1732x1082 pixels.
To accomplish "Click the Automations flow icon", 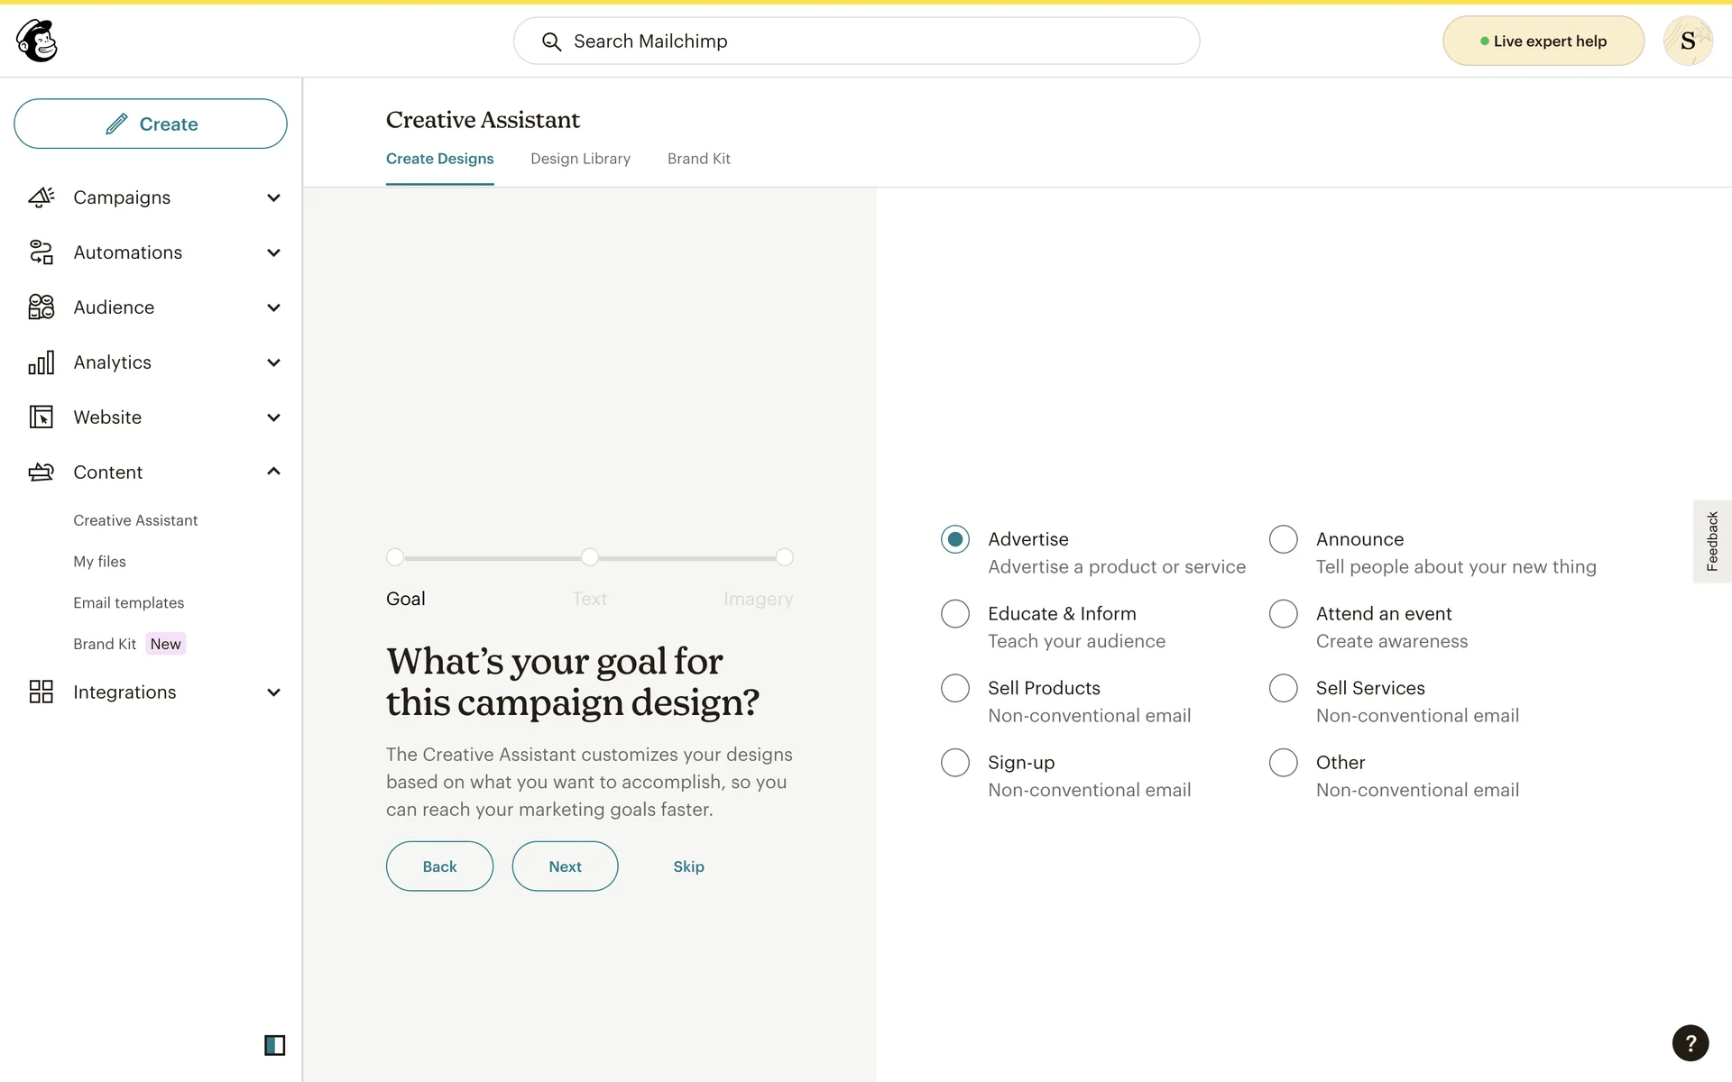I will click(41, 252).
